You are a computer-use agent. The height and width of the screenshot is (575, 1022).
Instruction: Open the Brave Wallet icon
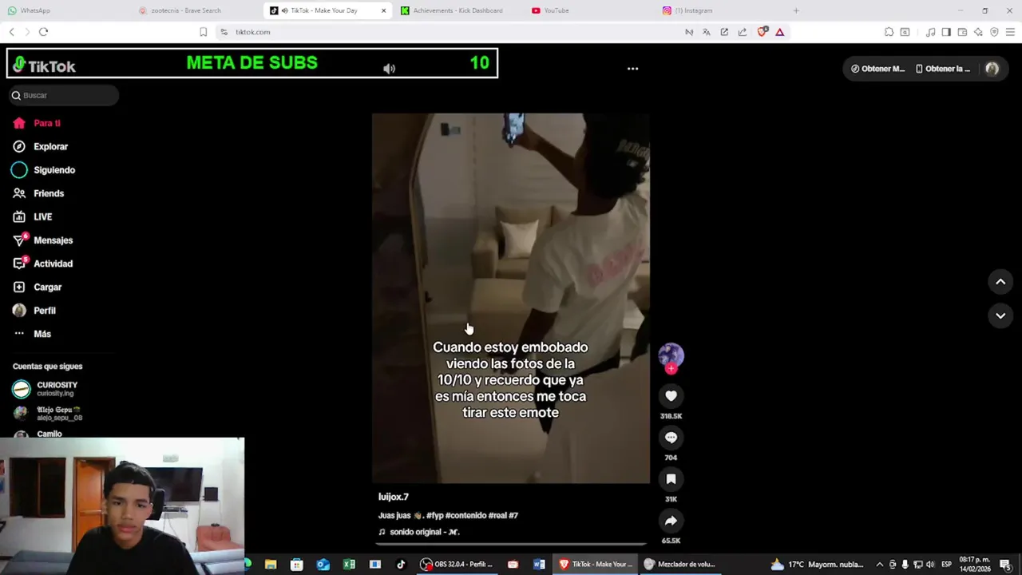[962, 32]
